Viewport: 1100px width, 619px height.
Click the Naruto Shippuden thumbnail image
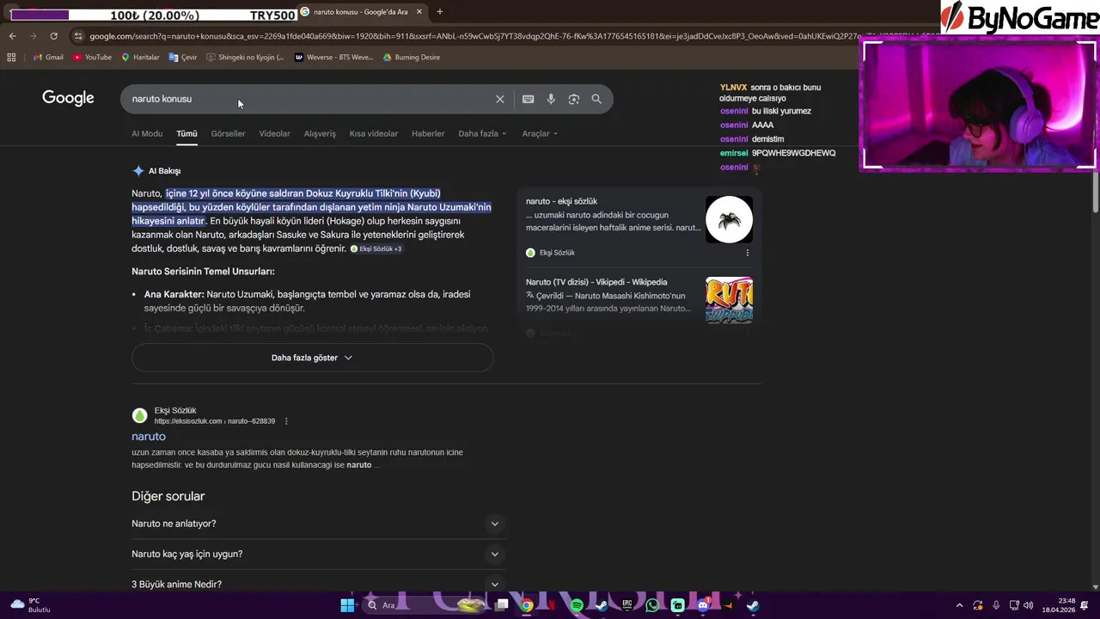coord(729,300)
